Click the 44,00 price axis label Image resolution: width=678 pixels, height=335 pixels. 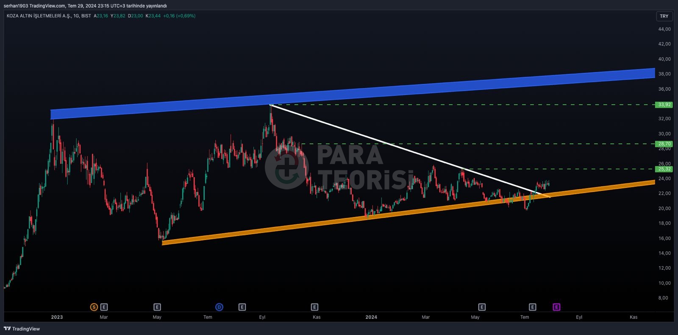[x=664, y=29]
